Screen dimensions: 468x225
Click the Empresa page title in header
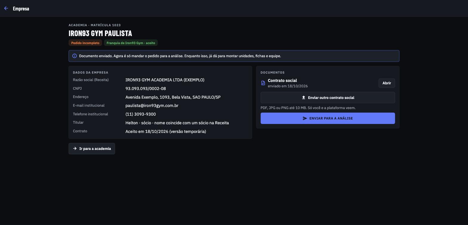point(21,9)
